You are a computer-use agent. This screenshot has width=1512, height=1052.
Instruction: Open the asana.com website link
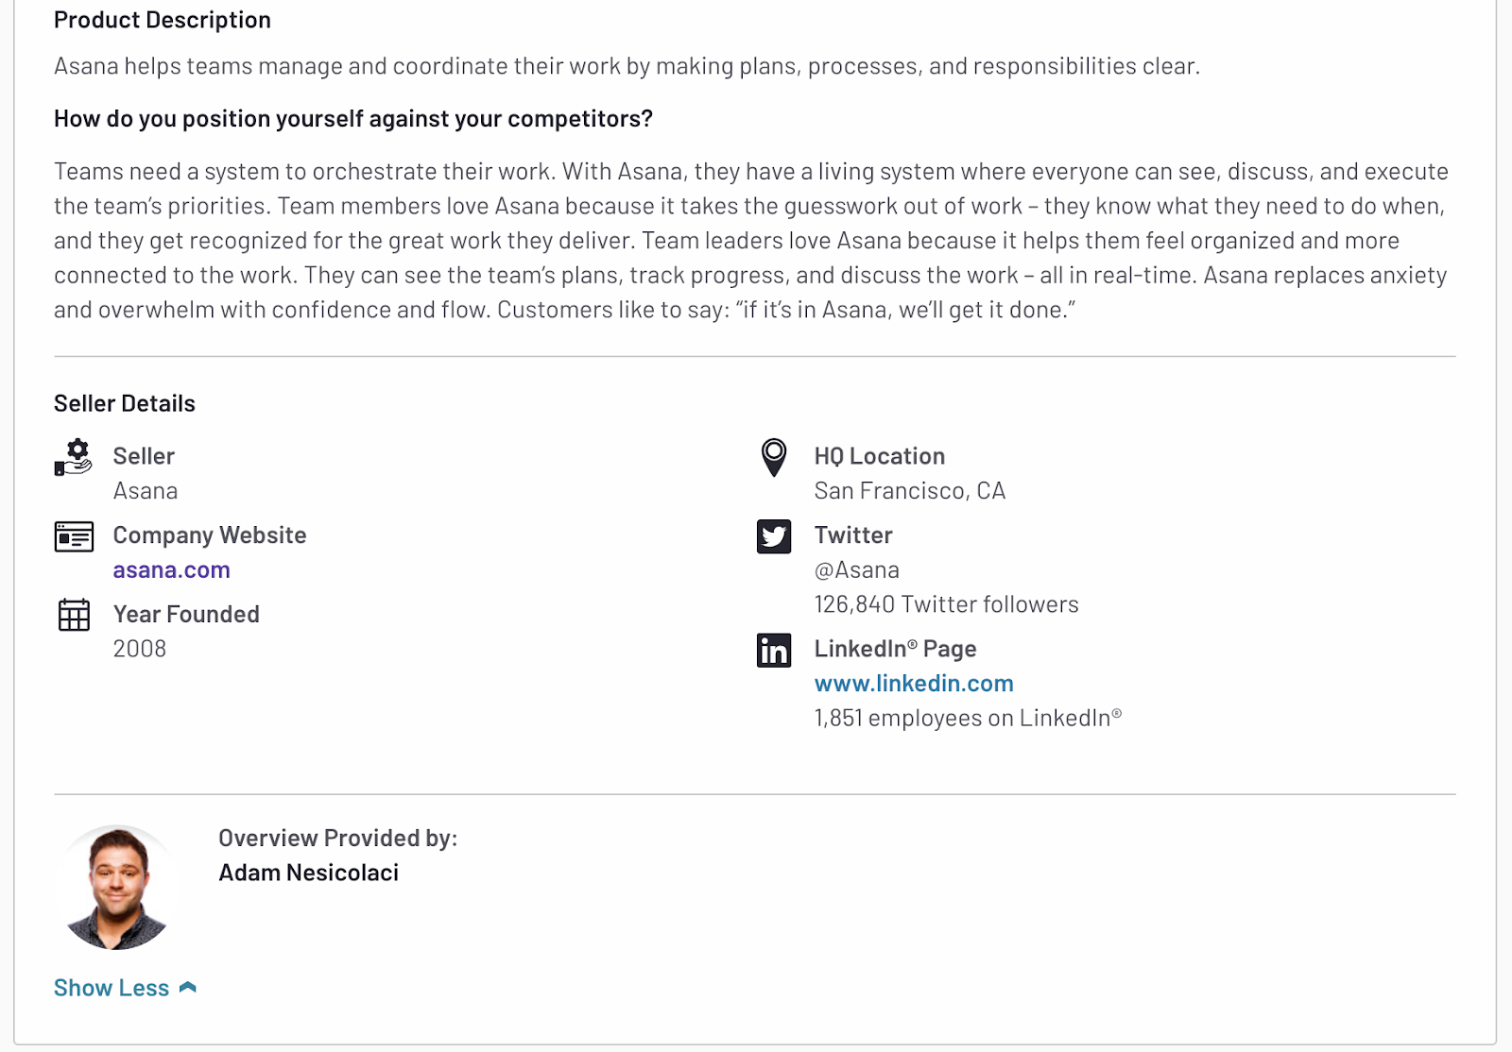171,570
